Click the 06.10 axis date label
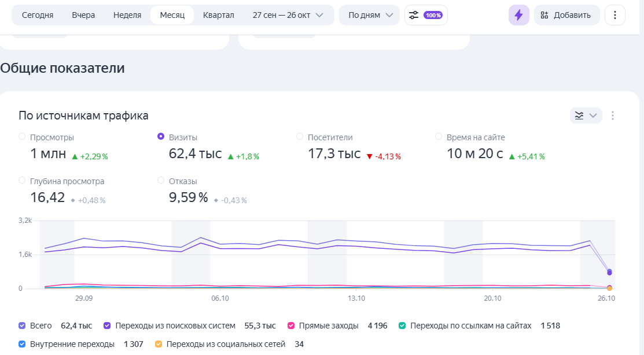The image size is (644, 355). pos(220,298)
